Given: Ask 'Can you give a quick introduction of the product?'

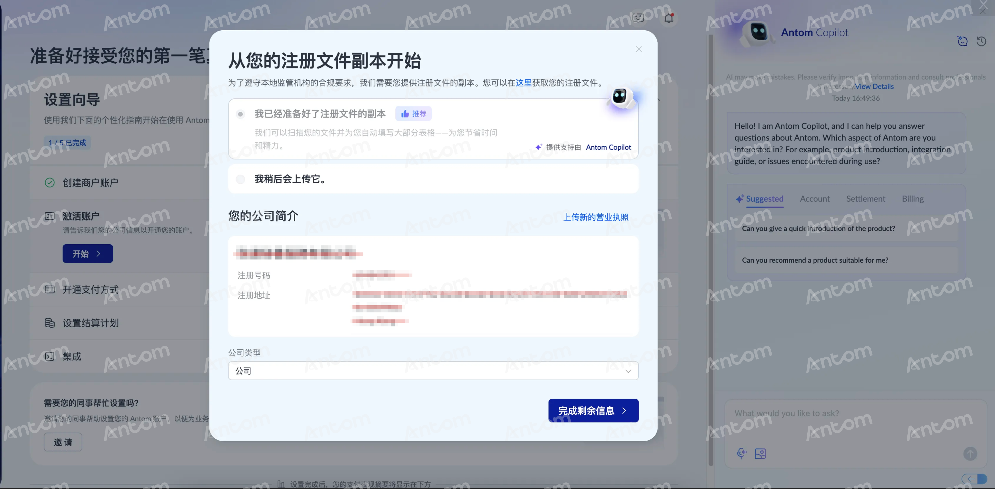Looking at the screenshot, I should (x=846, y=229).
